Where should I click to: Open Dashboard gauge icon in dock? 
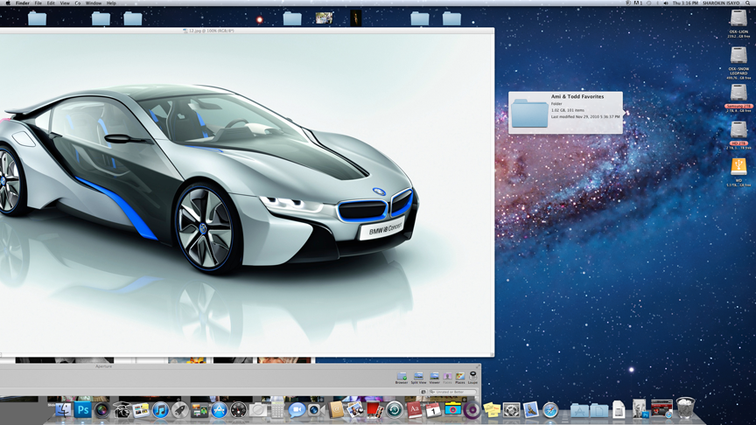coord(238,410)
